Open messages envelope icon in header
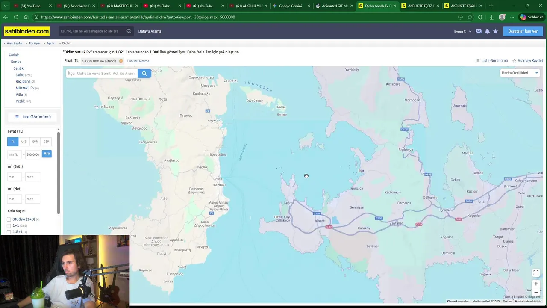Image resolution: width=547 pixels, height=308 pixels. tap(479, 31)
